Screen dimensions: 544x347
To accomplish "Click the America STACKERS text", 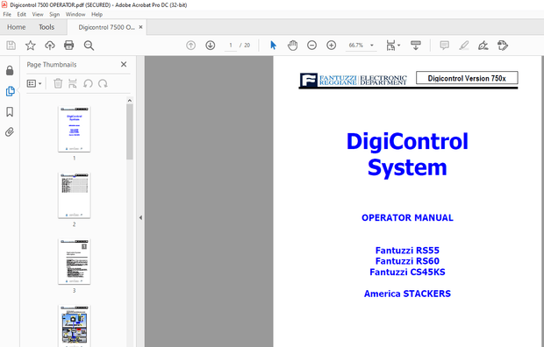I will [407, 294].
